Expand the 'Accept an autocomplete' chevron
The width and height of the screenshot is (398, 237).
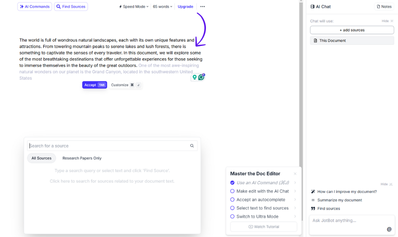[295, 200]
